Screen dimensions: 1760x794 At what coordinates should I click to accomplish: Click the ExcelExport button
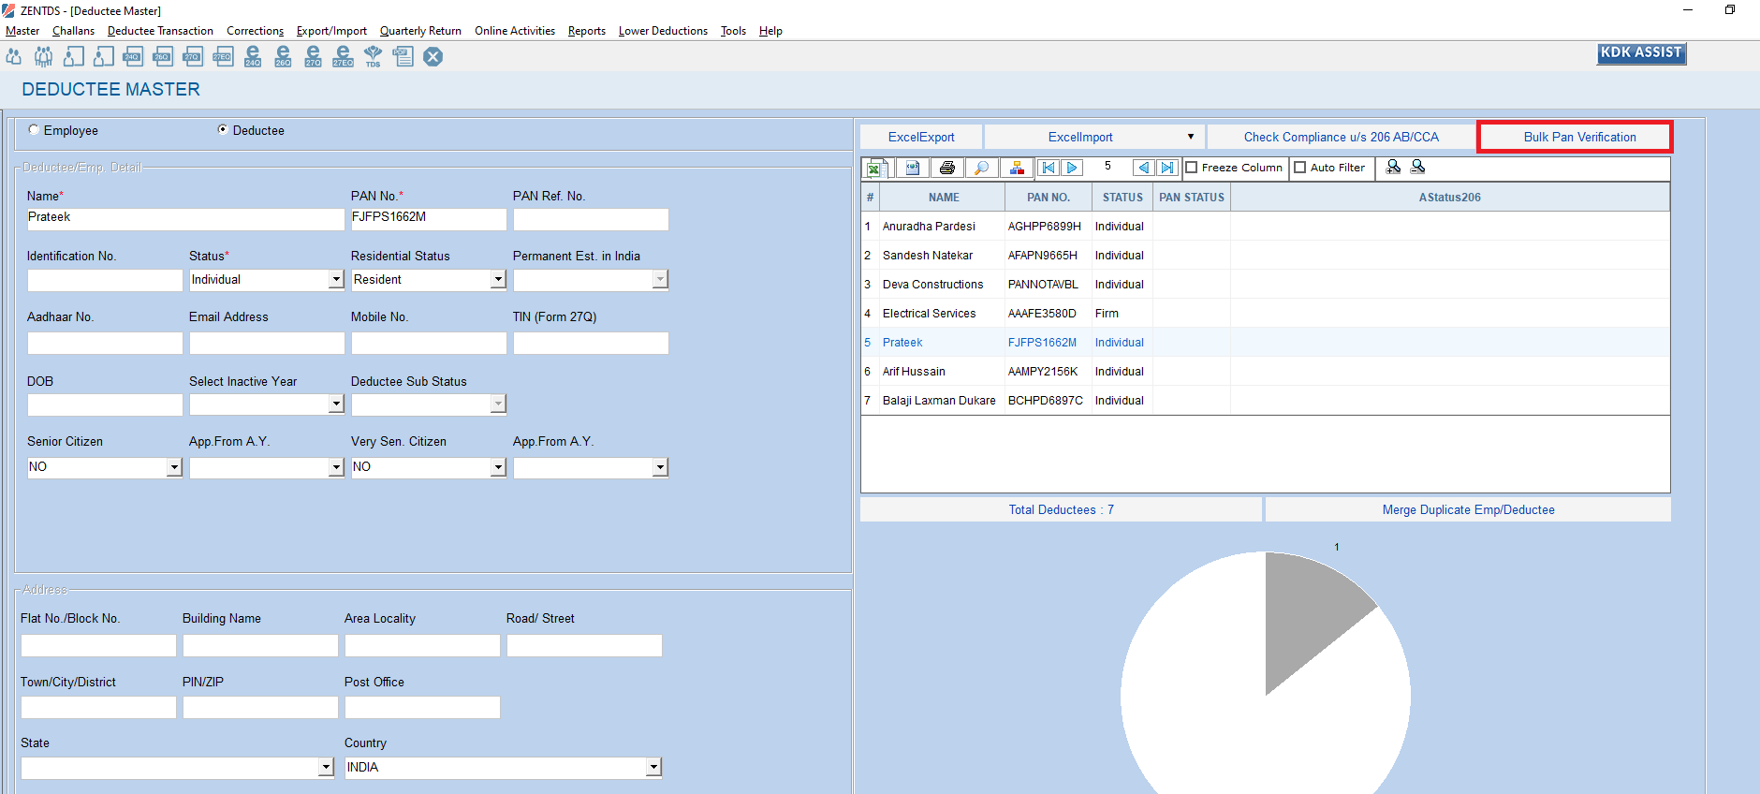point(921,137)
